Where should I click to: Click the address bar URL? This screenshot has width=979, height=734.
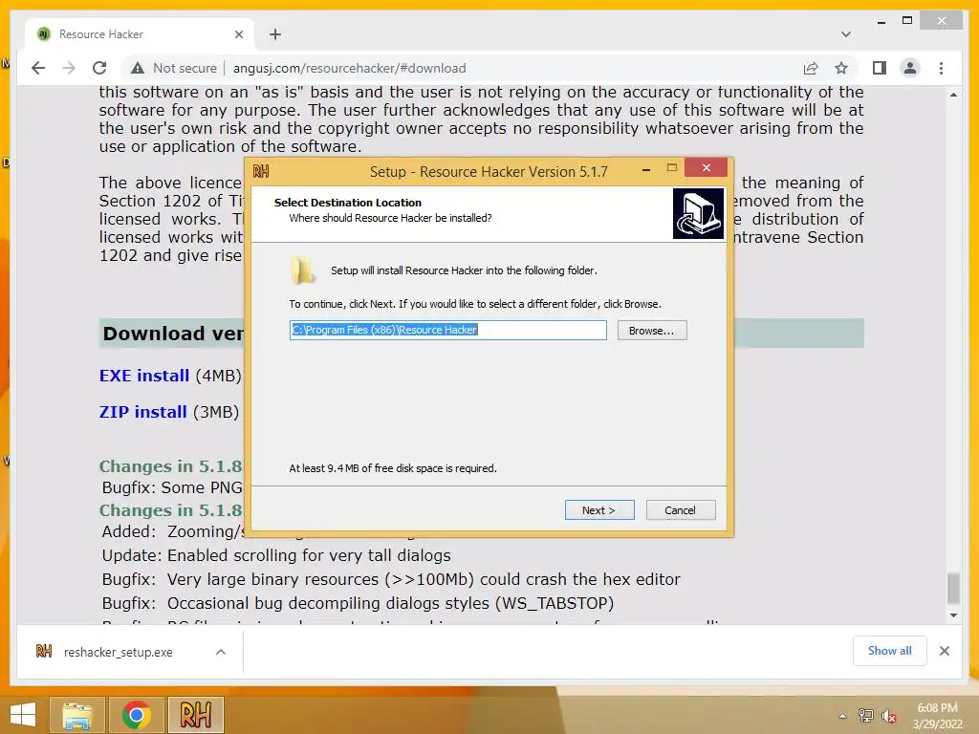350,68
